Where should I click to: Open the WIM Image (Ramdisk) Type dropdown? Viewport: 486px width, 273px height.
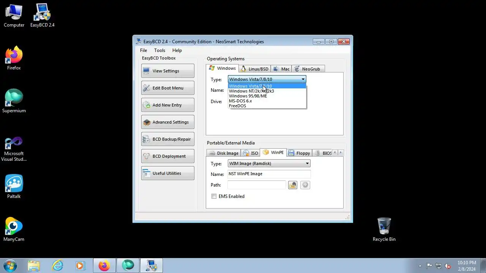pos(269,163)
